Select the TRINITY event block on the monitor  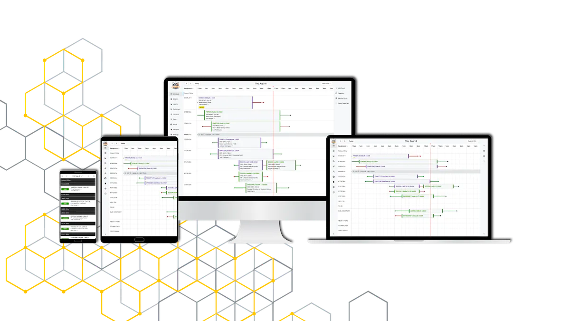point(237,142)
